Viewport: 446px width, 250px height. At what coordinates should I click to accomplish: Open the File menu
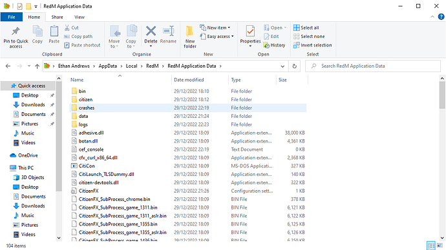coord(12,17)
